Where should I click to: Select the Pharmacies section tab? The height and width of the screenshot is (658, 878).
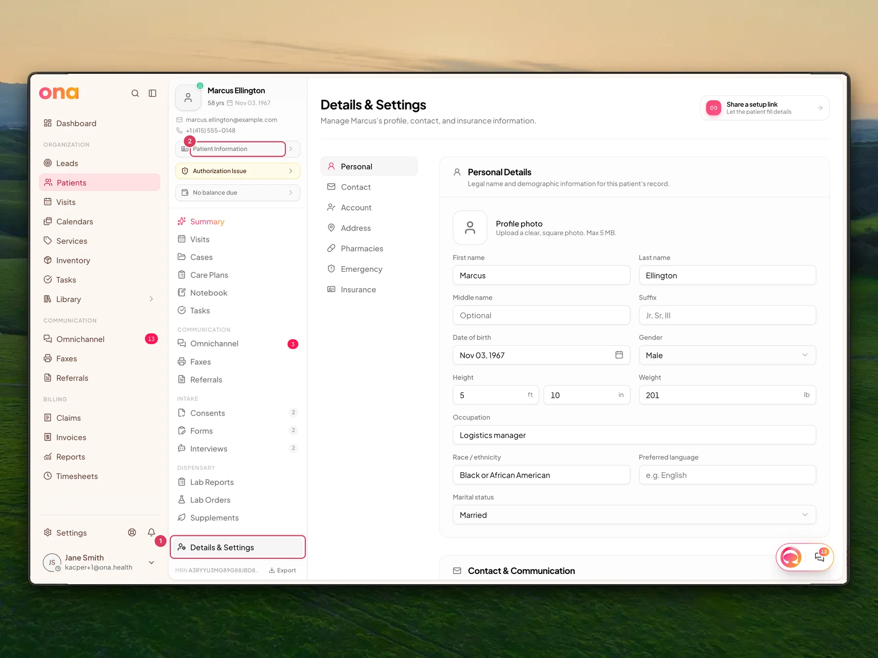pyautogui.click(x=369, y=249)
